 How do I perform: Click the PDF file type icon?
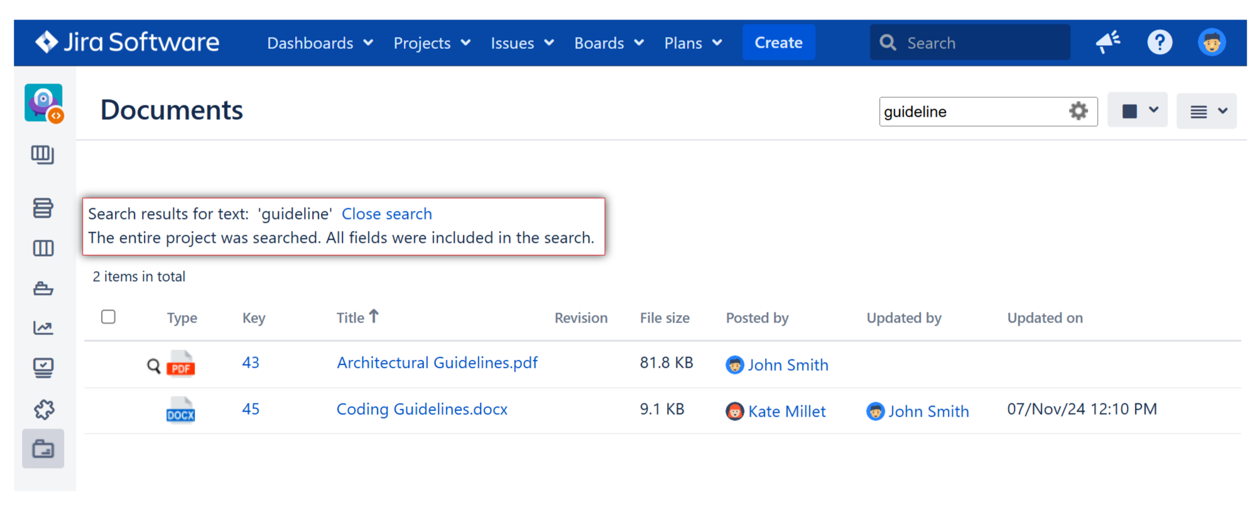[x=181, y=364]
